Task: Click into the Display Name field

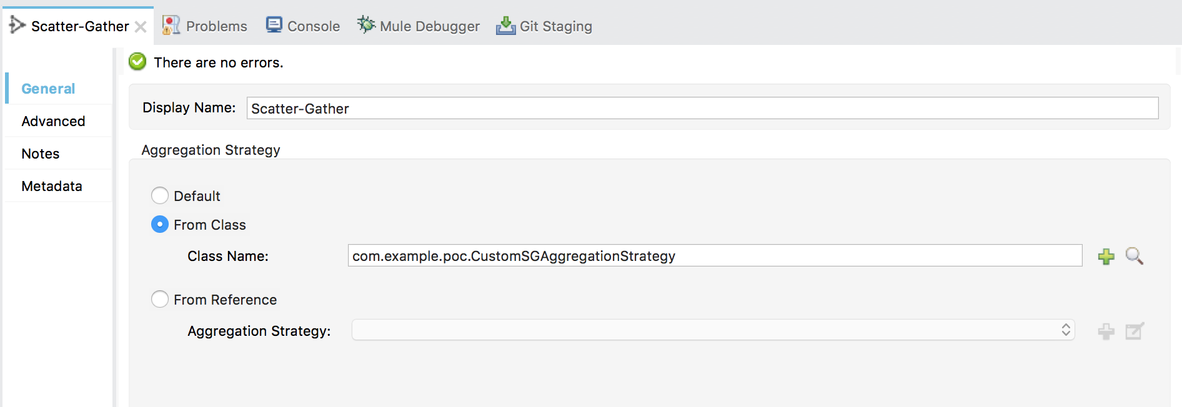Action: [x=702, y=109]
